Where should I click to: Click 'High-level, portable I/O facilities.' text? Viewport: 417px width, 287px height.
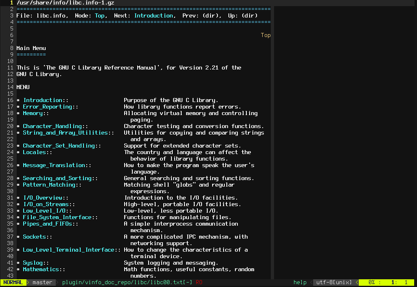pyautogui.click(x=182, y=204)
